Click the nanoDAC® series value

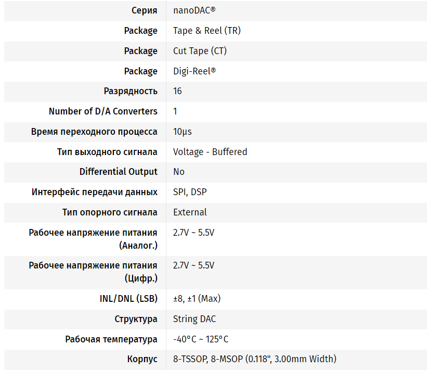[x=194, y=10]
